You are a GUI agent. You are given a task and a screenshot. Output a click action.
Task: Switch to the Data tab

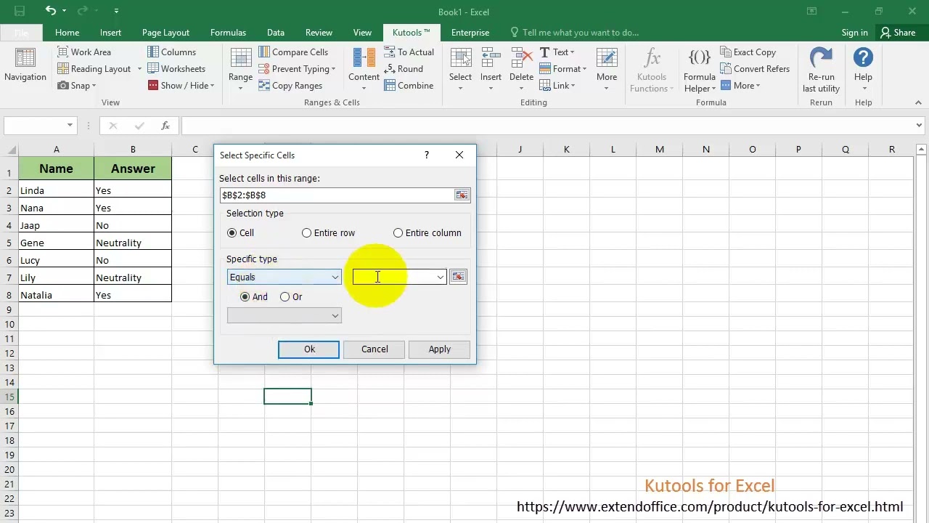[x=275, y=33]
